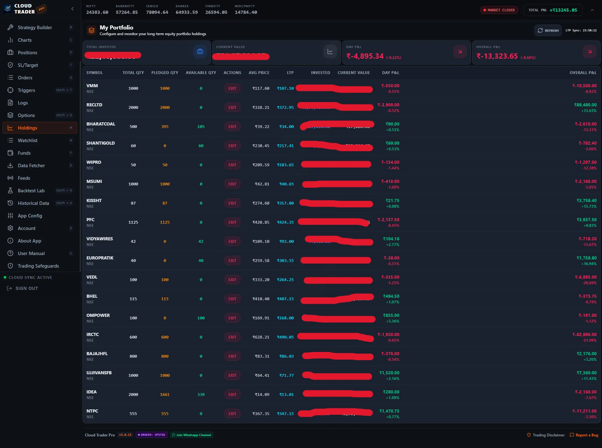
Task: Click the SENSEX index value
Action: pos(157,12)
